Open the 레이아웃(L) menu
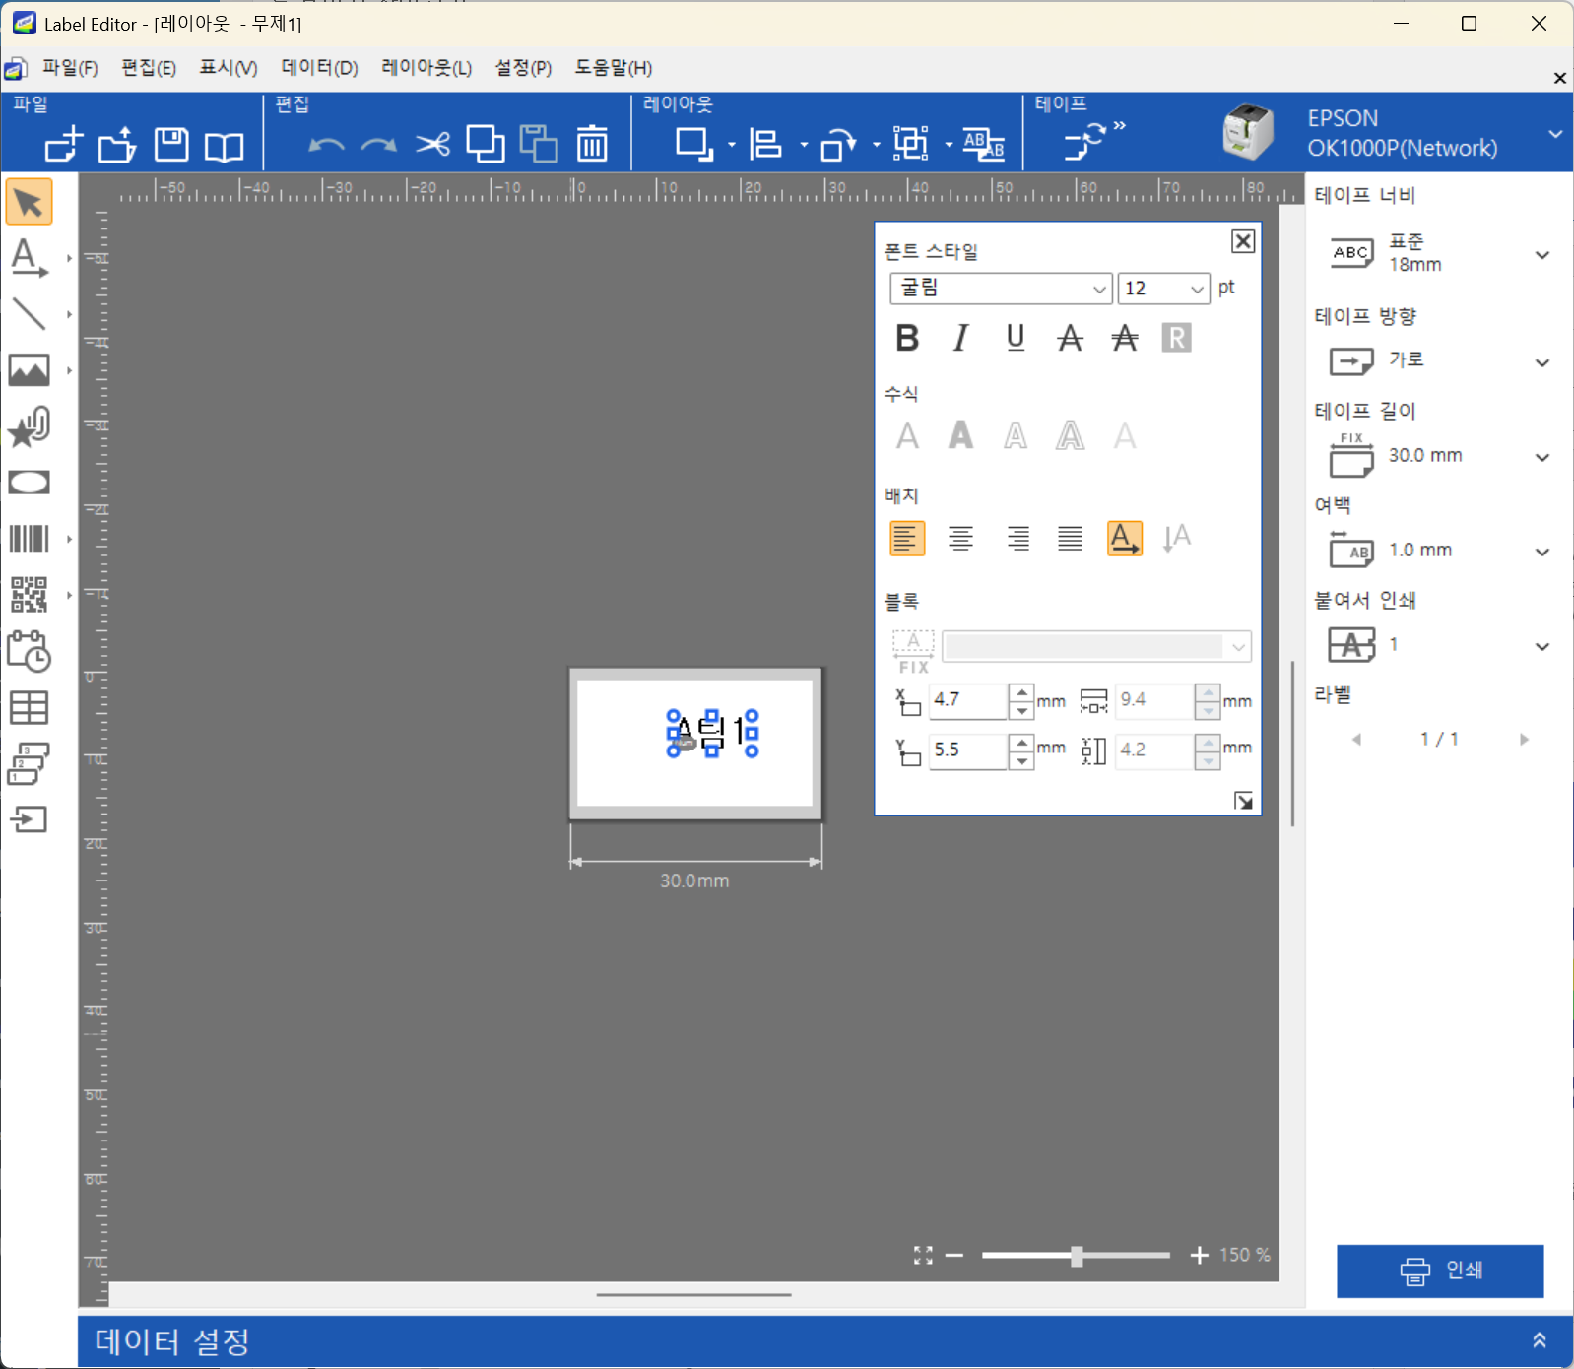Viewport: 1574px width, 1369px height. point(426,68)
